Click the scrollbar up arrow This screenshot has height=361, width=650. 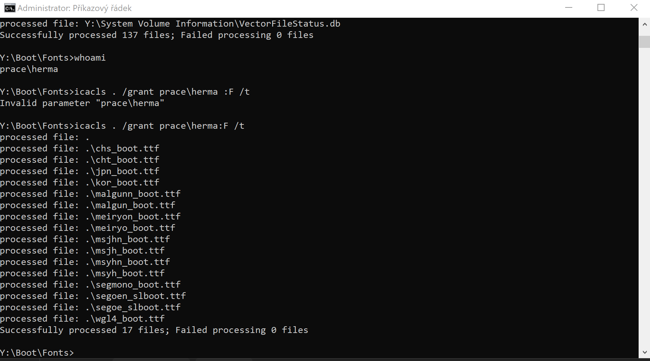click(x=644, y=24)
